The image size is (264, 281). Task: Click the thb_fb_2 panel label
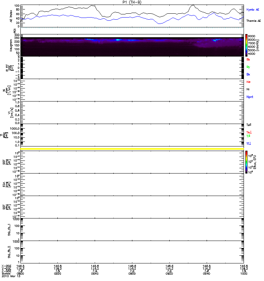(x=10, y=252)
